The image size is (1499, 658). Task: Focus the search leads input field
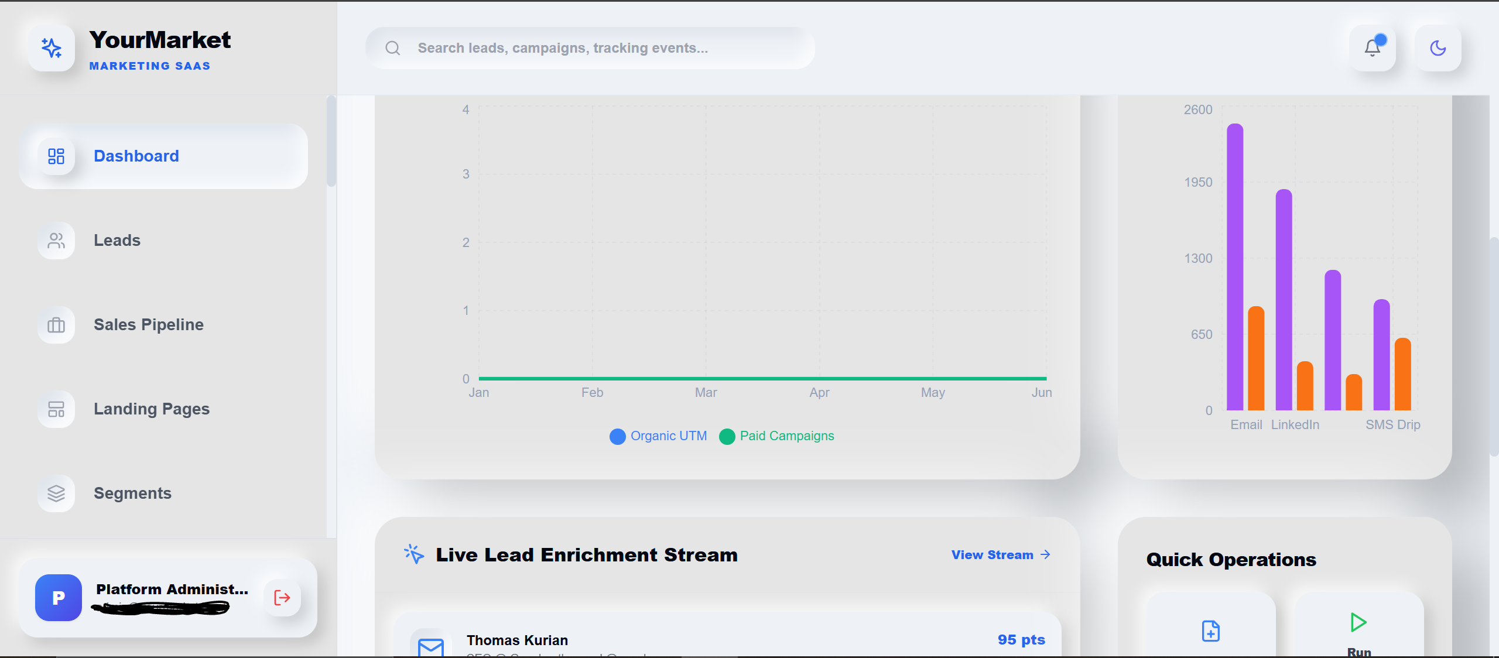(x=590, y=48)
